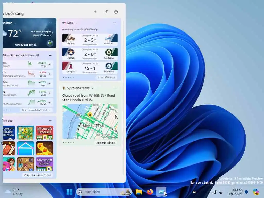Open Astros vs Athletics game card
This screenshot has height=198, width=264.
click(x=90, y=54)
